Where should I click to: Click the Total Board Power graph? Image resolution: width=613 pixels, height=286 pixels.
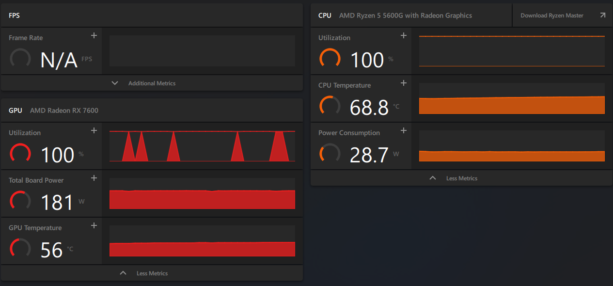pyautogui.click(x=202, y=193)
